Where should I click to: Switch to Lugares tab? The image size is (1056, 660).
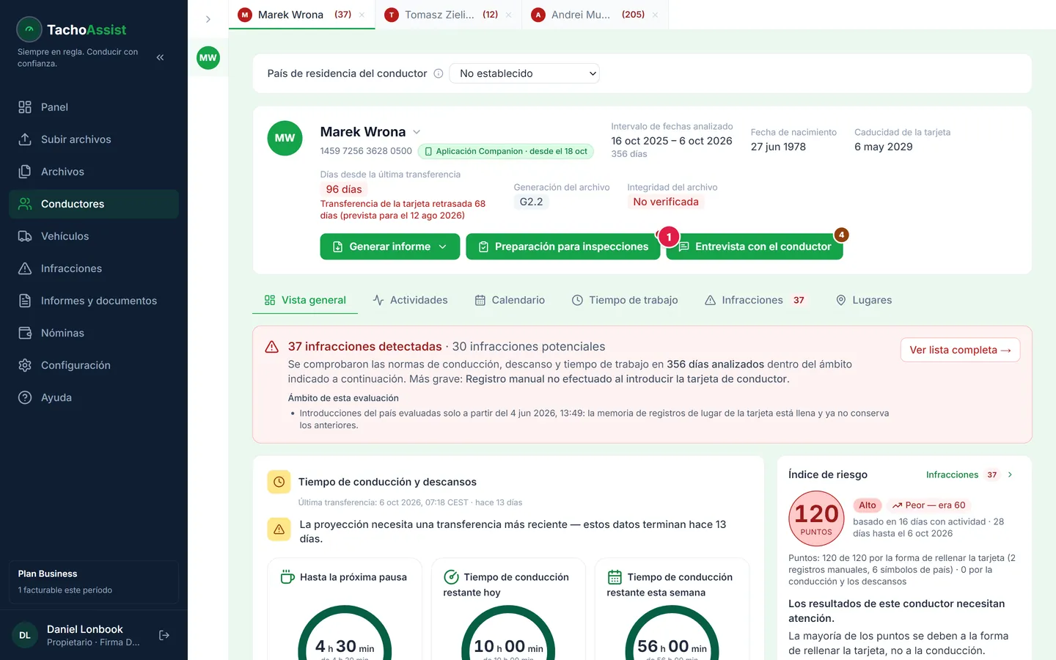tap(864, 300)
